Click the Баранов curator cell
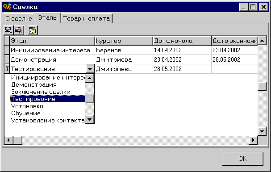 coord(124,50)
